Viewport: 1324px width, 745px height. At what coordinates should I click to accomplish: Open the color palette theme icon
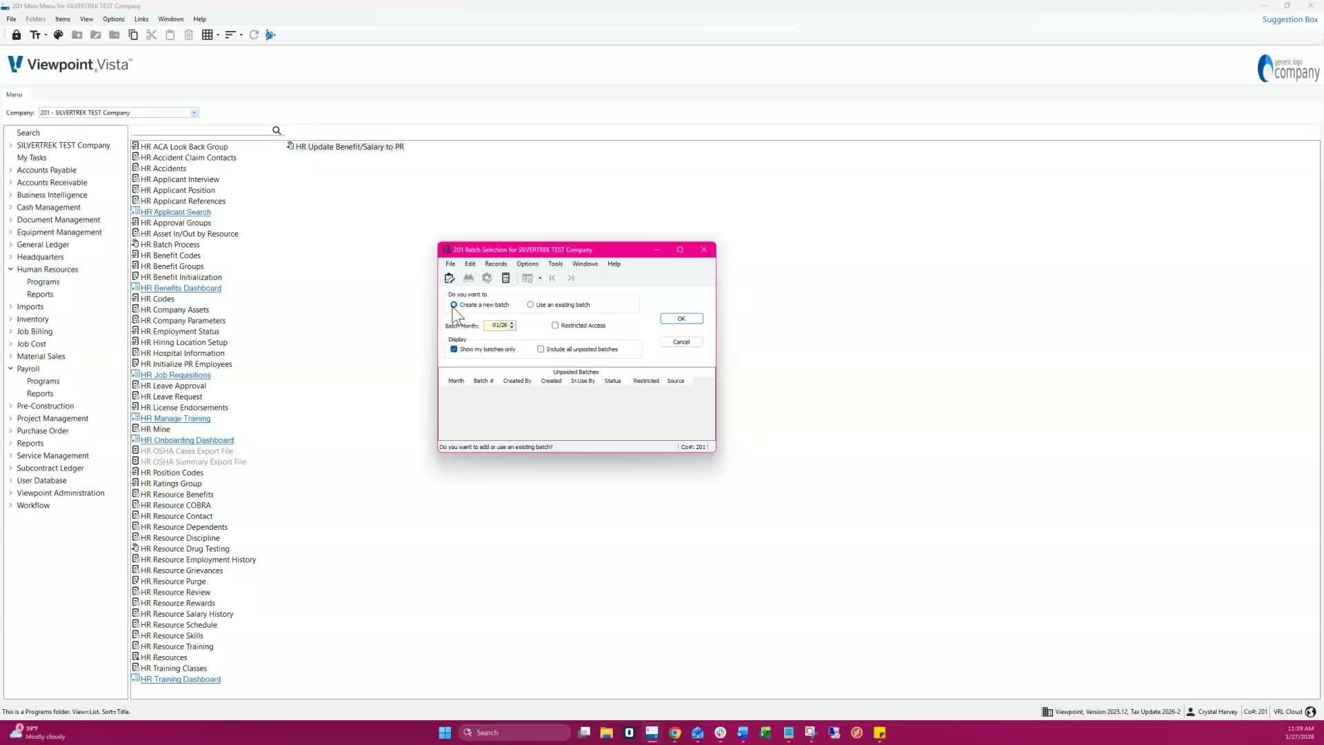[59, 34]
